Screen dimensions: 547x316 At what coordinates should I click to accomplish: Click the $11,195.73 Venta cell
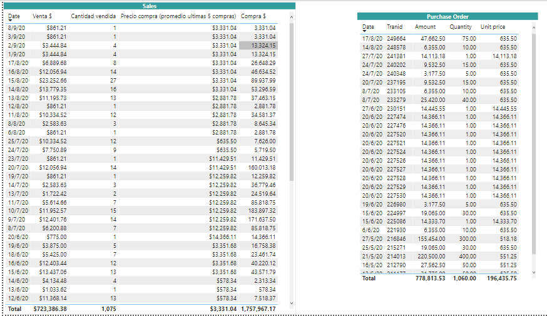[53, 98]
